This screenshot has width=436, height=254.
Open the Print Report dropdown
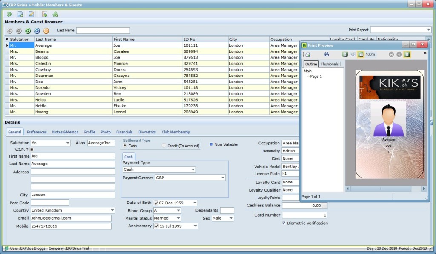click(428, 30)
